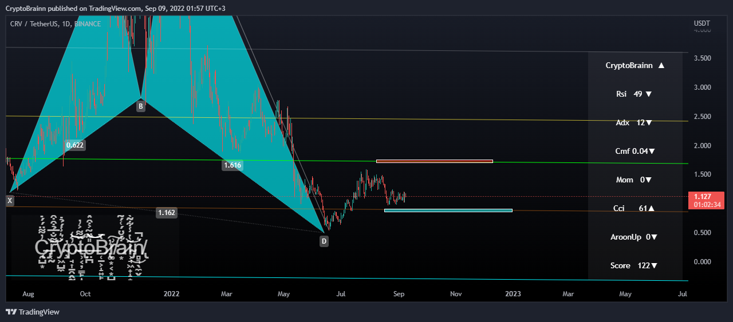Click the Cmf 0.04 indicator row
This screenshot has width=733, height=322.
tap(635, 151)
